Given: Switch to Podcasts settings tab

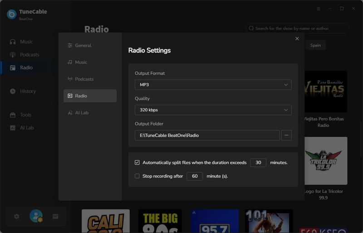Looking at the screenshot, I should pyautogui.click(x=90, y=79).
